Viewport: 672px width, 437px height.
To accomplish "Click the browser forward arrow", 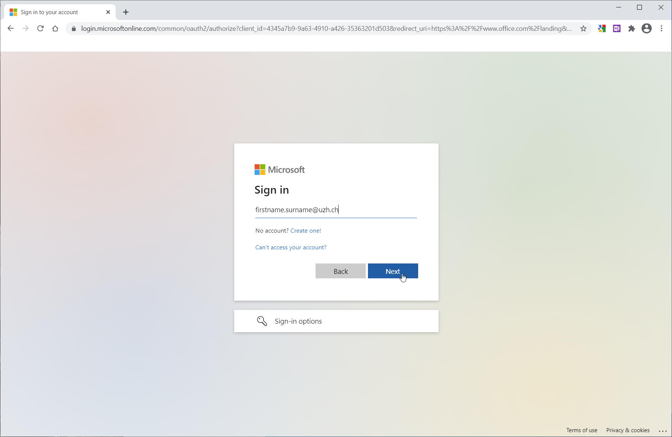I will 25,29.
